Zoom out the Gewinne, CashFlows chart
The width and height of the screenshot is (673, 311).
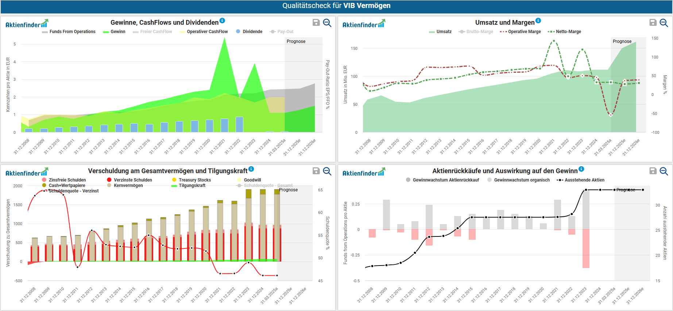click(x=327, y=23)
